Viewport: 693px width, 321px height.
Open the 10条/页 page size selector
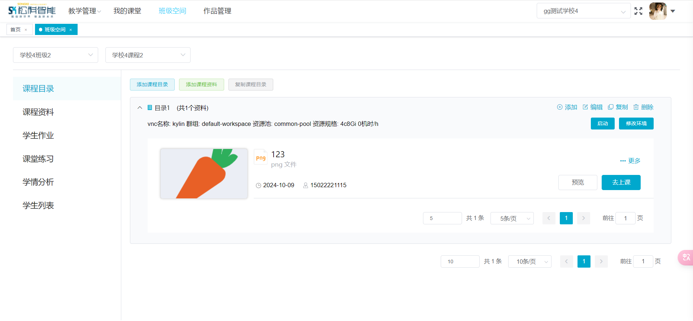(x=529, y=261)
